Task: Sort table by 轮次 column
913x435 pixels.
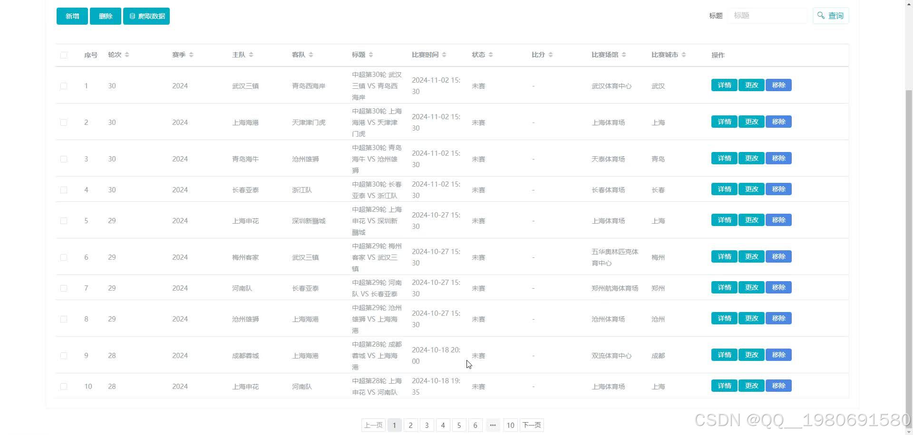Action: pyautogui.click(x=126, y=55)
